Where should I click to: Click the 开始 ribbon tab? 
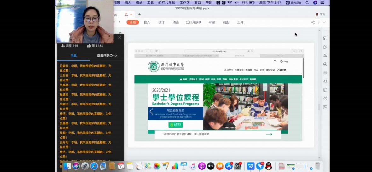(132, 22)
